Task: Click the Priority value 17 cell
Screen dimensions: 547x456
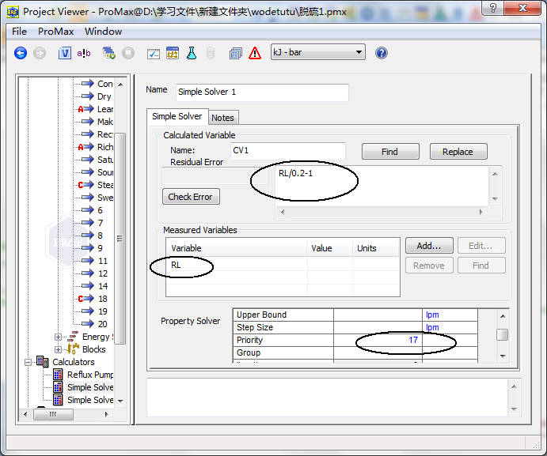Action: [x=378, y=340]
